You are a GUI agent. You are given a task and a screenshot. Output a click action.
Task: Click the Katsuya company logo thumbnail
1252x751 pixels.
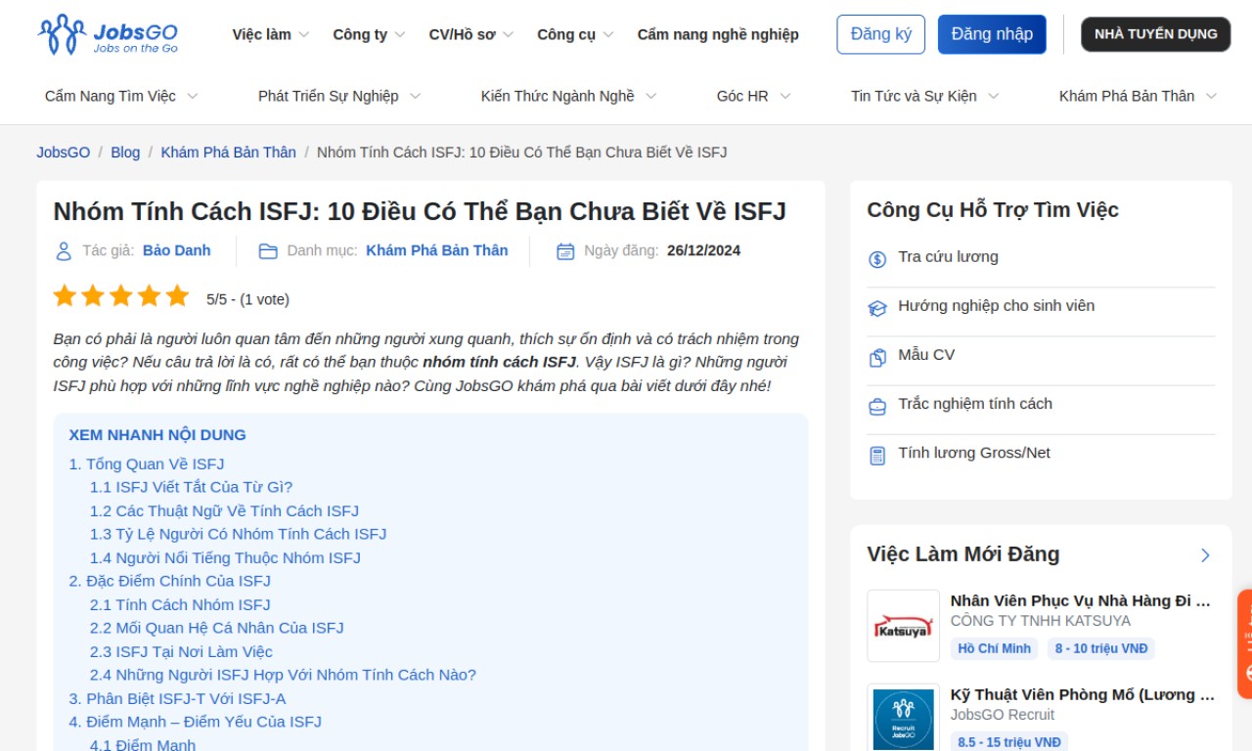pos(903,626)
